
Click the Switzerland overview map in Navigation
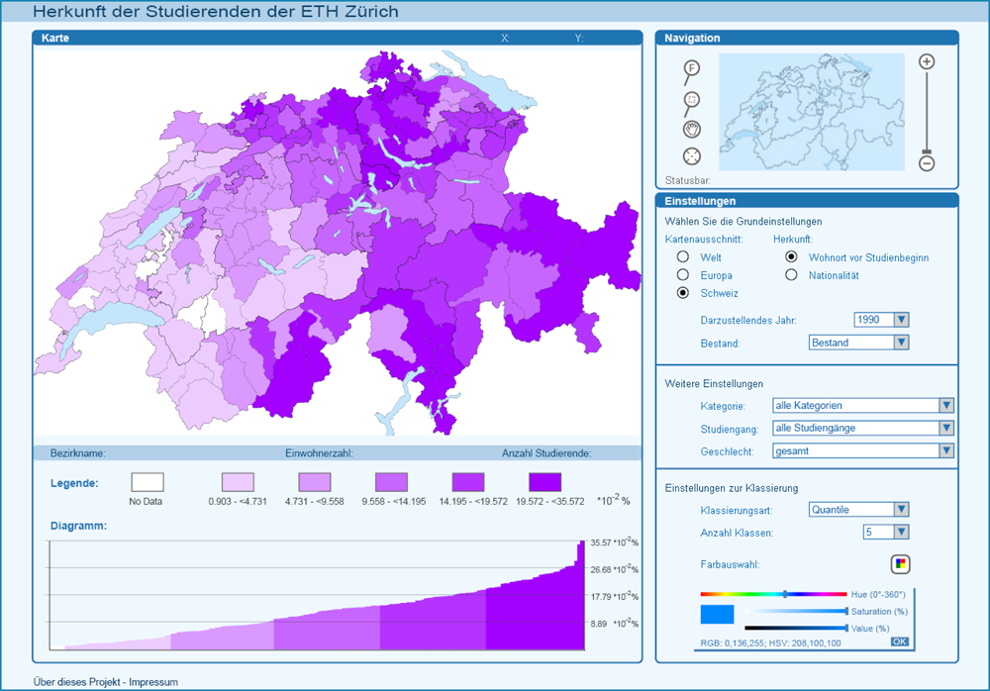tap(812, 112)
